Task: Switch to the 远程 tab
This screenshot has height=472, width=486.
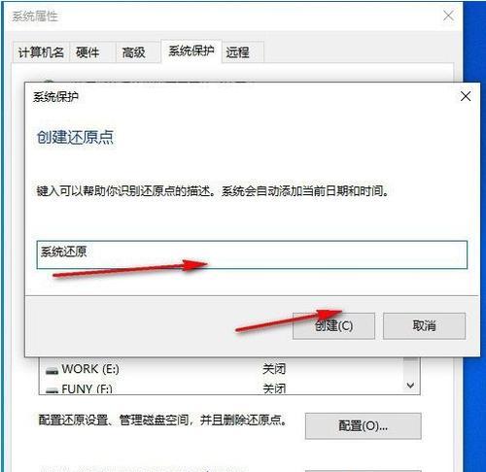Action: 238,52
